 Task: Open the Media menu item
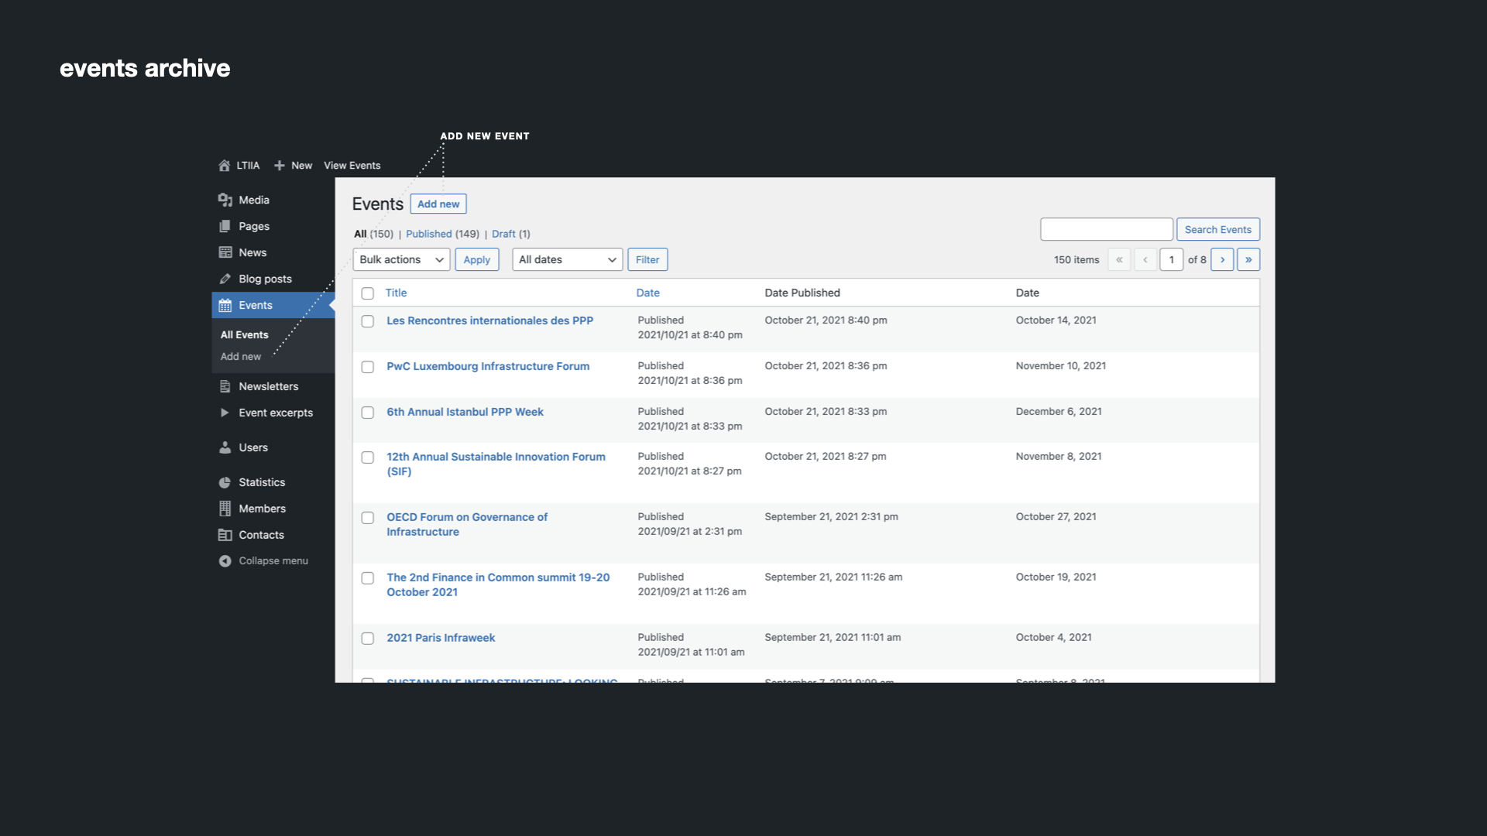254,200
